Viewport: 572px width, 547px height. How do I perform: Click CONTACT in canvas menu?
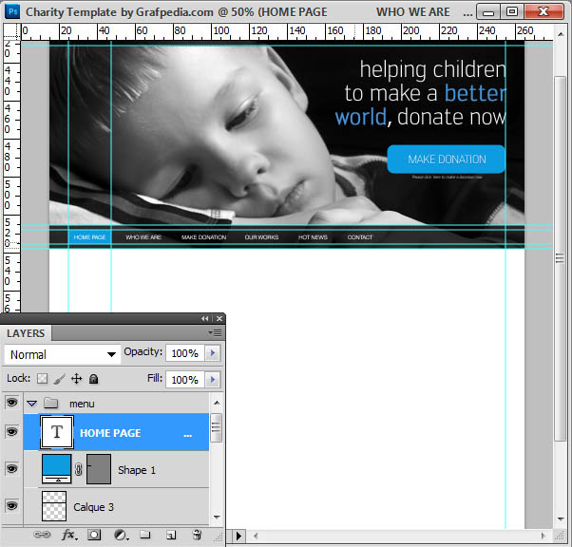pyautogui.click(x=360, y=237)
